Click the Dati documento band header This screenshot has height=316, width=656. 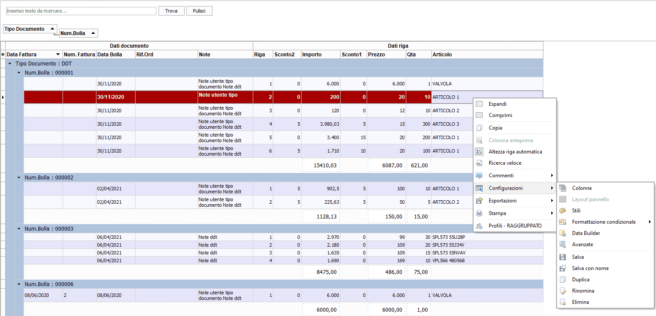[129, 46]
